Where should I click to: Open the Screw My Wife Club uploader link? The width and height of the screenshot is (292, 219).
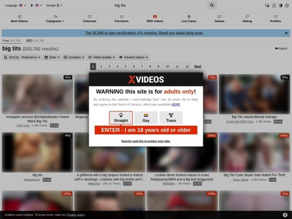click(x=240, y=122)
